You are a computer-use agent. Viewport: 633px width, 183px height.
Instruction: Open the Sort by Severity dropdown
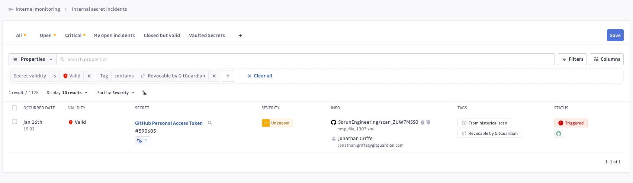pos(116,93)
